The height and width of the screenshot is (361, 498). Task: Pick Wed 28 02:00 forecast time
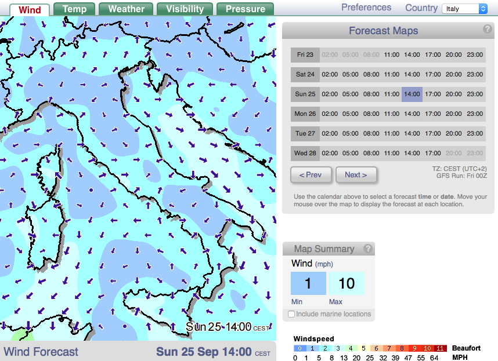[330, 153]
